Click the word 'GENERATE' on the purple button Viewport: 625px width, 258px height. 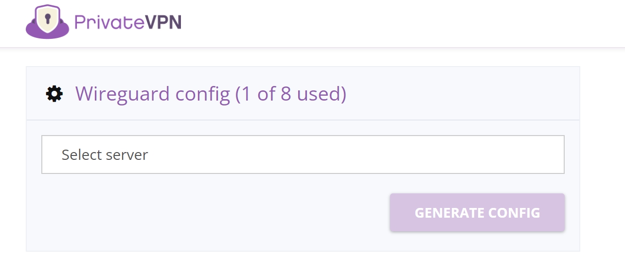point(449,213)
